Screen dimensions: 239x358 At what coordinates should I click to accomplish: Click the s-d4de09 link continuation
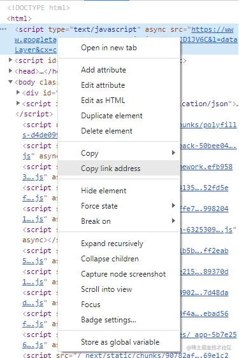(40, 135)
